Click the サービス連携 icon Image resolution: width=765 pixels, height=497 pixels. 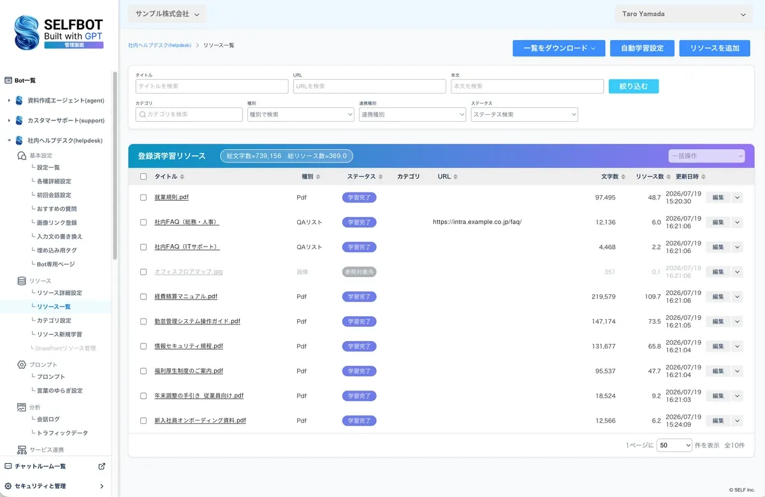click(22, 450)
